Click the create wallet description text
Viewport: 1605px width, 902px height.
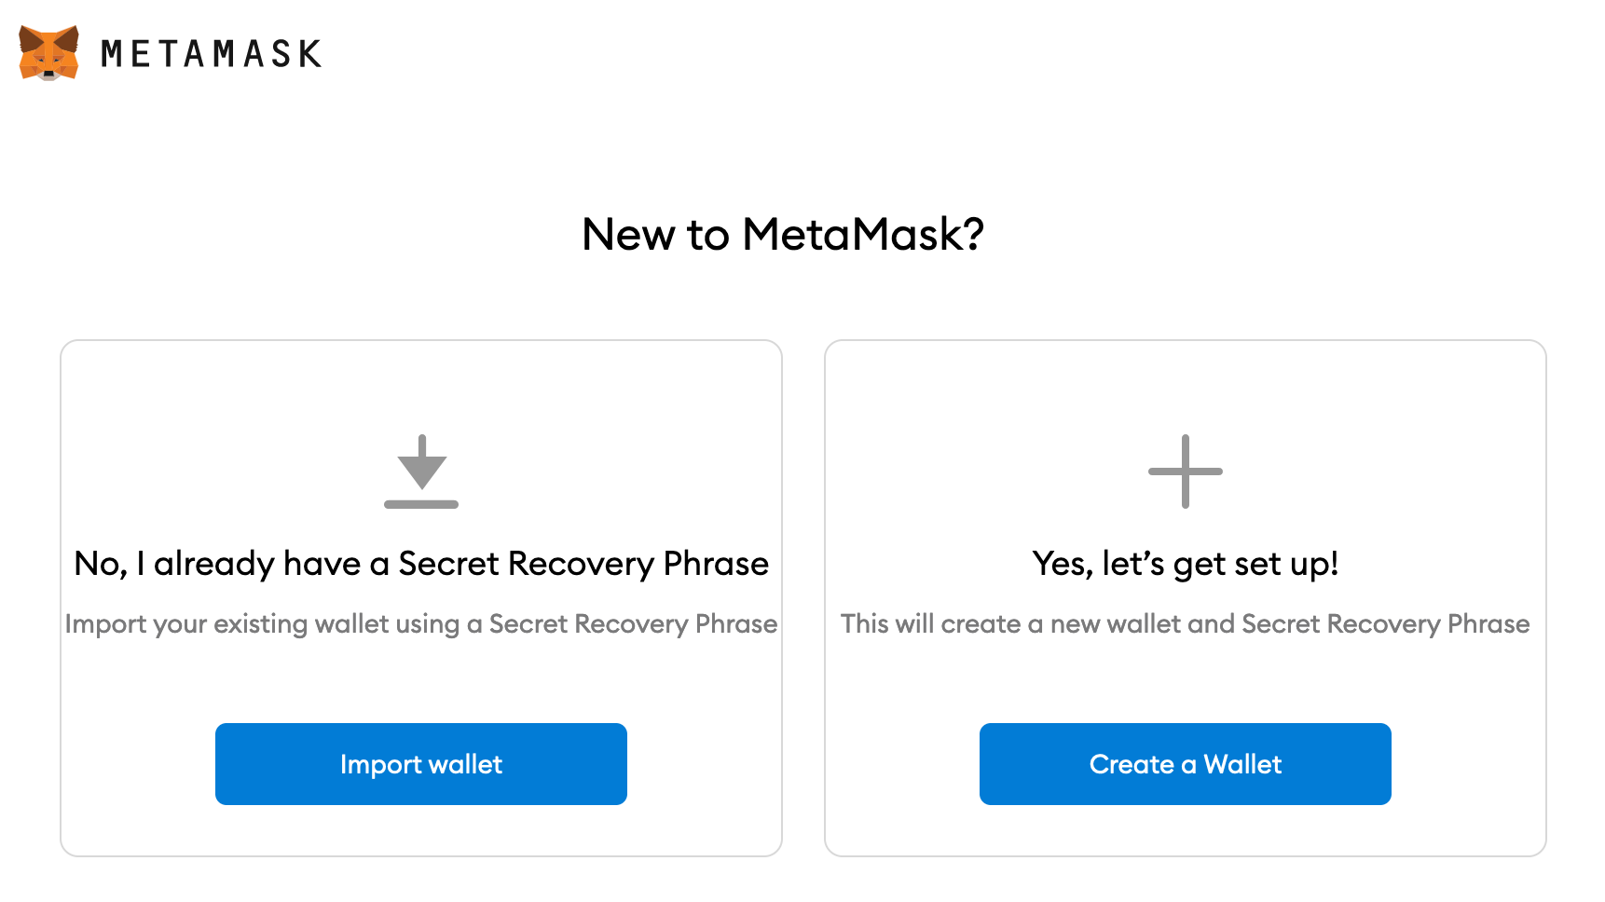click(x=1185, y=624)
